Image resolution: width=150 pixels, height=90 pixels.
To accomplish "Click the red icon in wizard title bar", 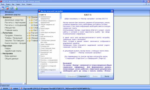I will click(39, 11).
